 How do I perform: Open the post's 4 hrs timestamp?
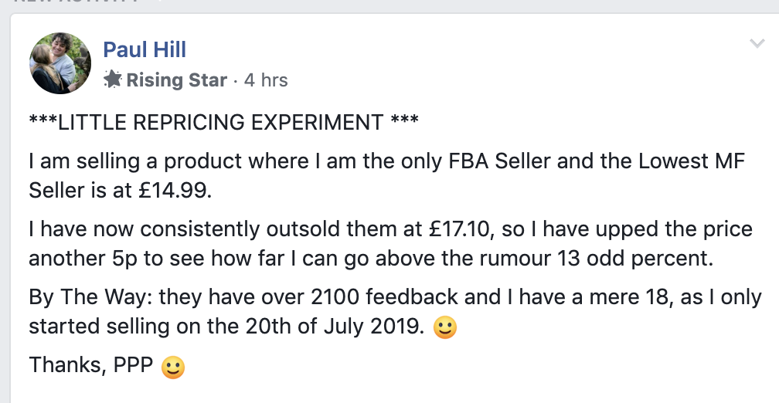coord(266,80)
